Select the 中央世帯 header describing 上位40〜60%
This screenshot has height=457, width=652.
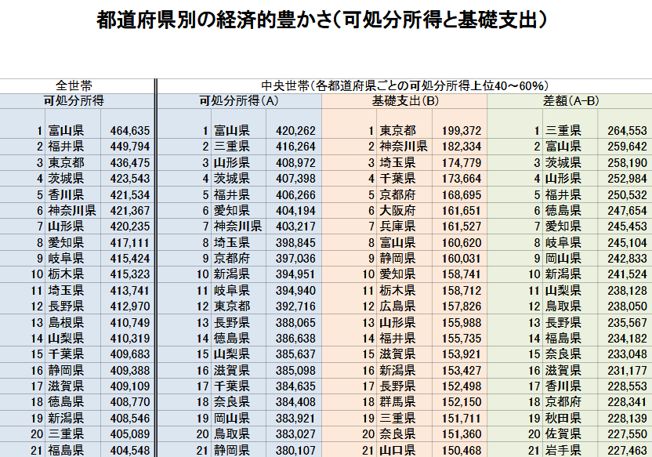click(x=404, y=85)
